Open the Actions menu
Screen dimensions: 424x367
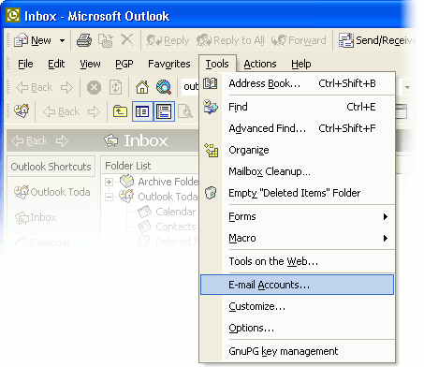click(x=260, y=64)
